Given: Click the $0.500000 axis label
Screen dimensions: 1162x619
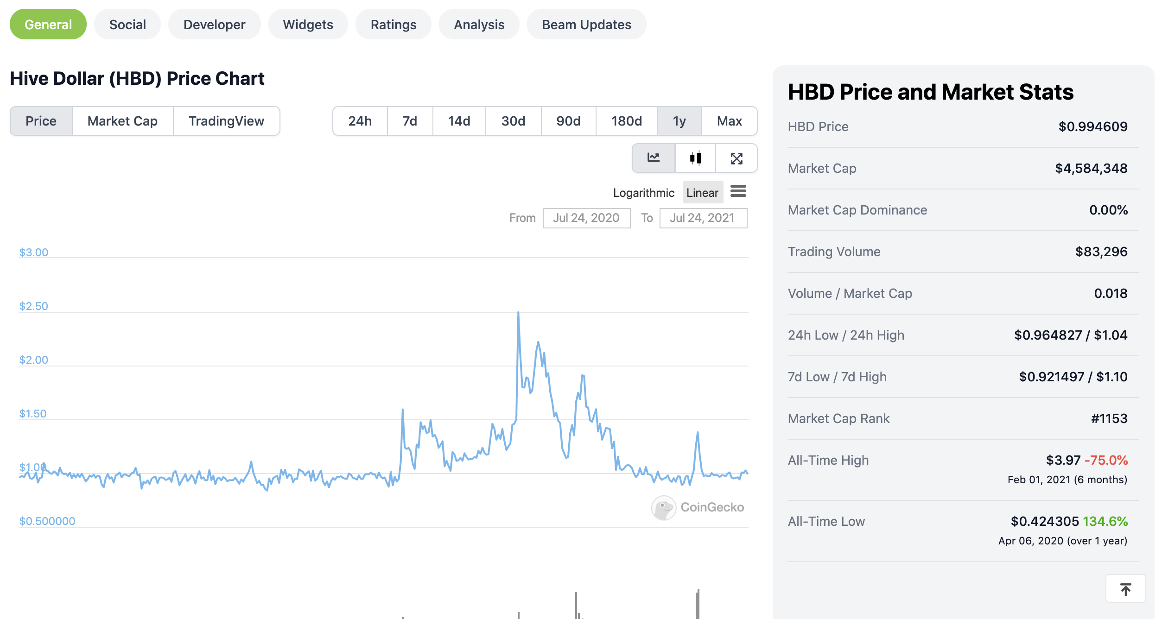Looking at the screenshot, I should coord(47,521).
